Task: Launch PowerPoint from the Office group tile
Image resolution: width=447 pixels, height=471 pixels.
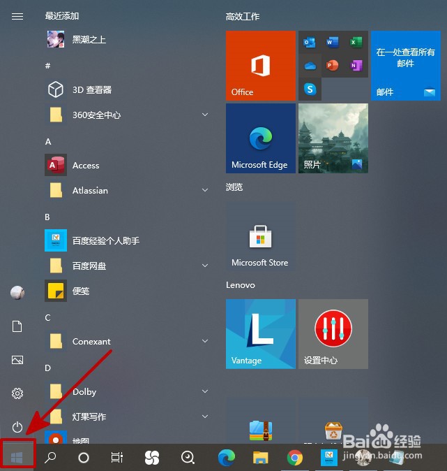Action: [333, 65]
